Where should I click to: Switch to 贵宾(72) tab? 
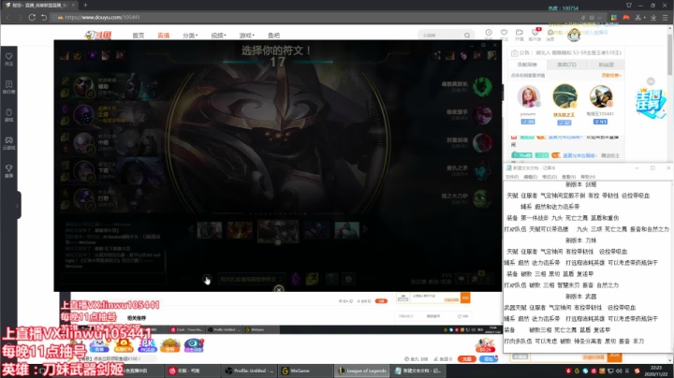(566, 65)
